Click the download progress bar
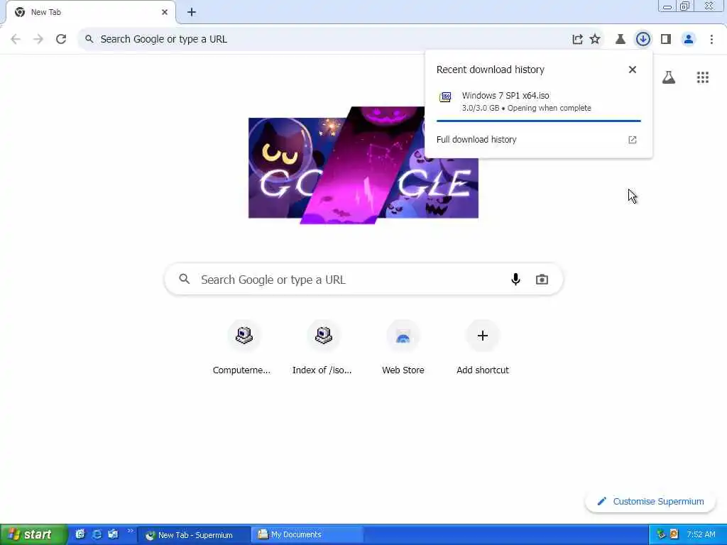 coord(538,121)
